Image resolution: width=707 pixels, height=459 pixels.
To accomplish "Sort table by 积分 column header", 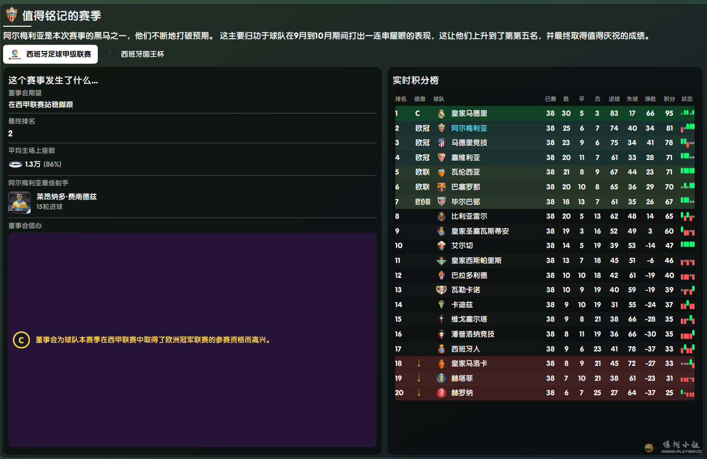I will tap(669, 99).
